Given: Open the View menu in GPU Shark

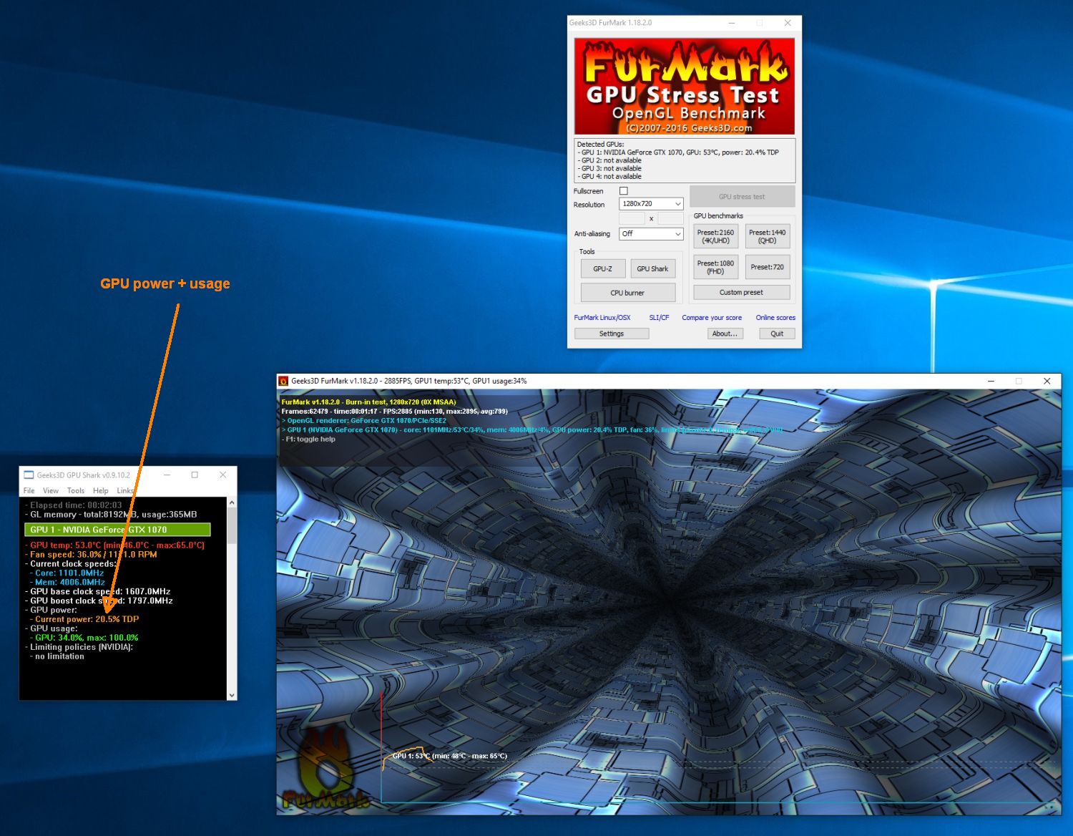Looking at the screenshot, I should point(51,491).
